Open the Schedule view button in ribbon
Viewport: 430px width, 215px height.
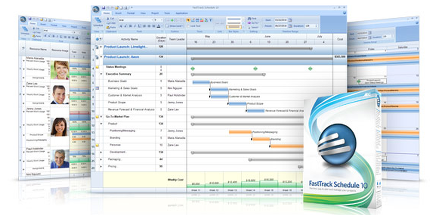click(98, 22)
